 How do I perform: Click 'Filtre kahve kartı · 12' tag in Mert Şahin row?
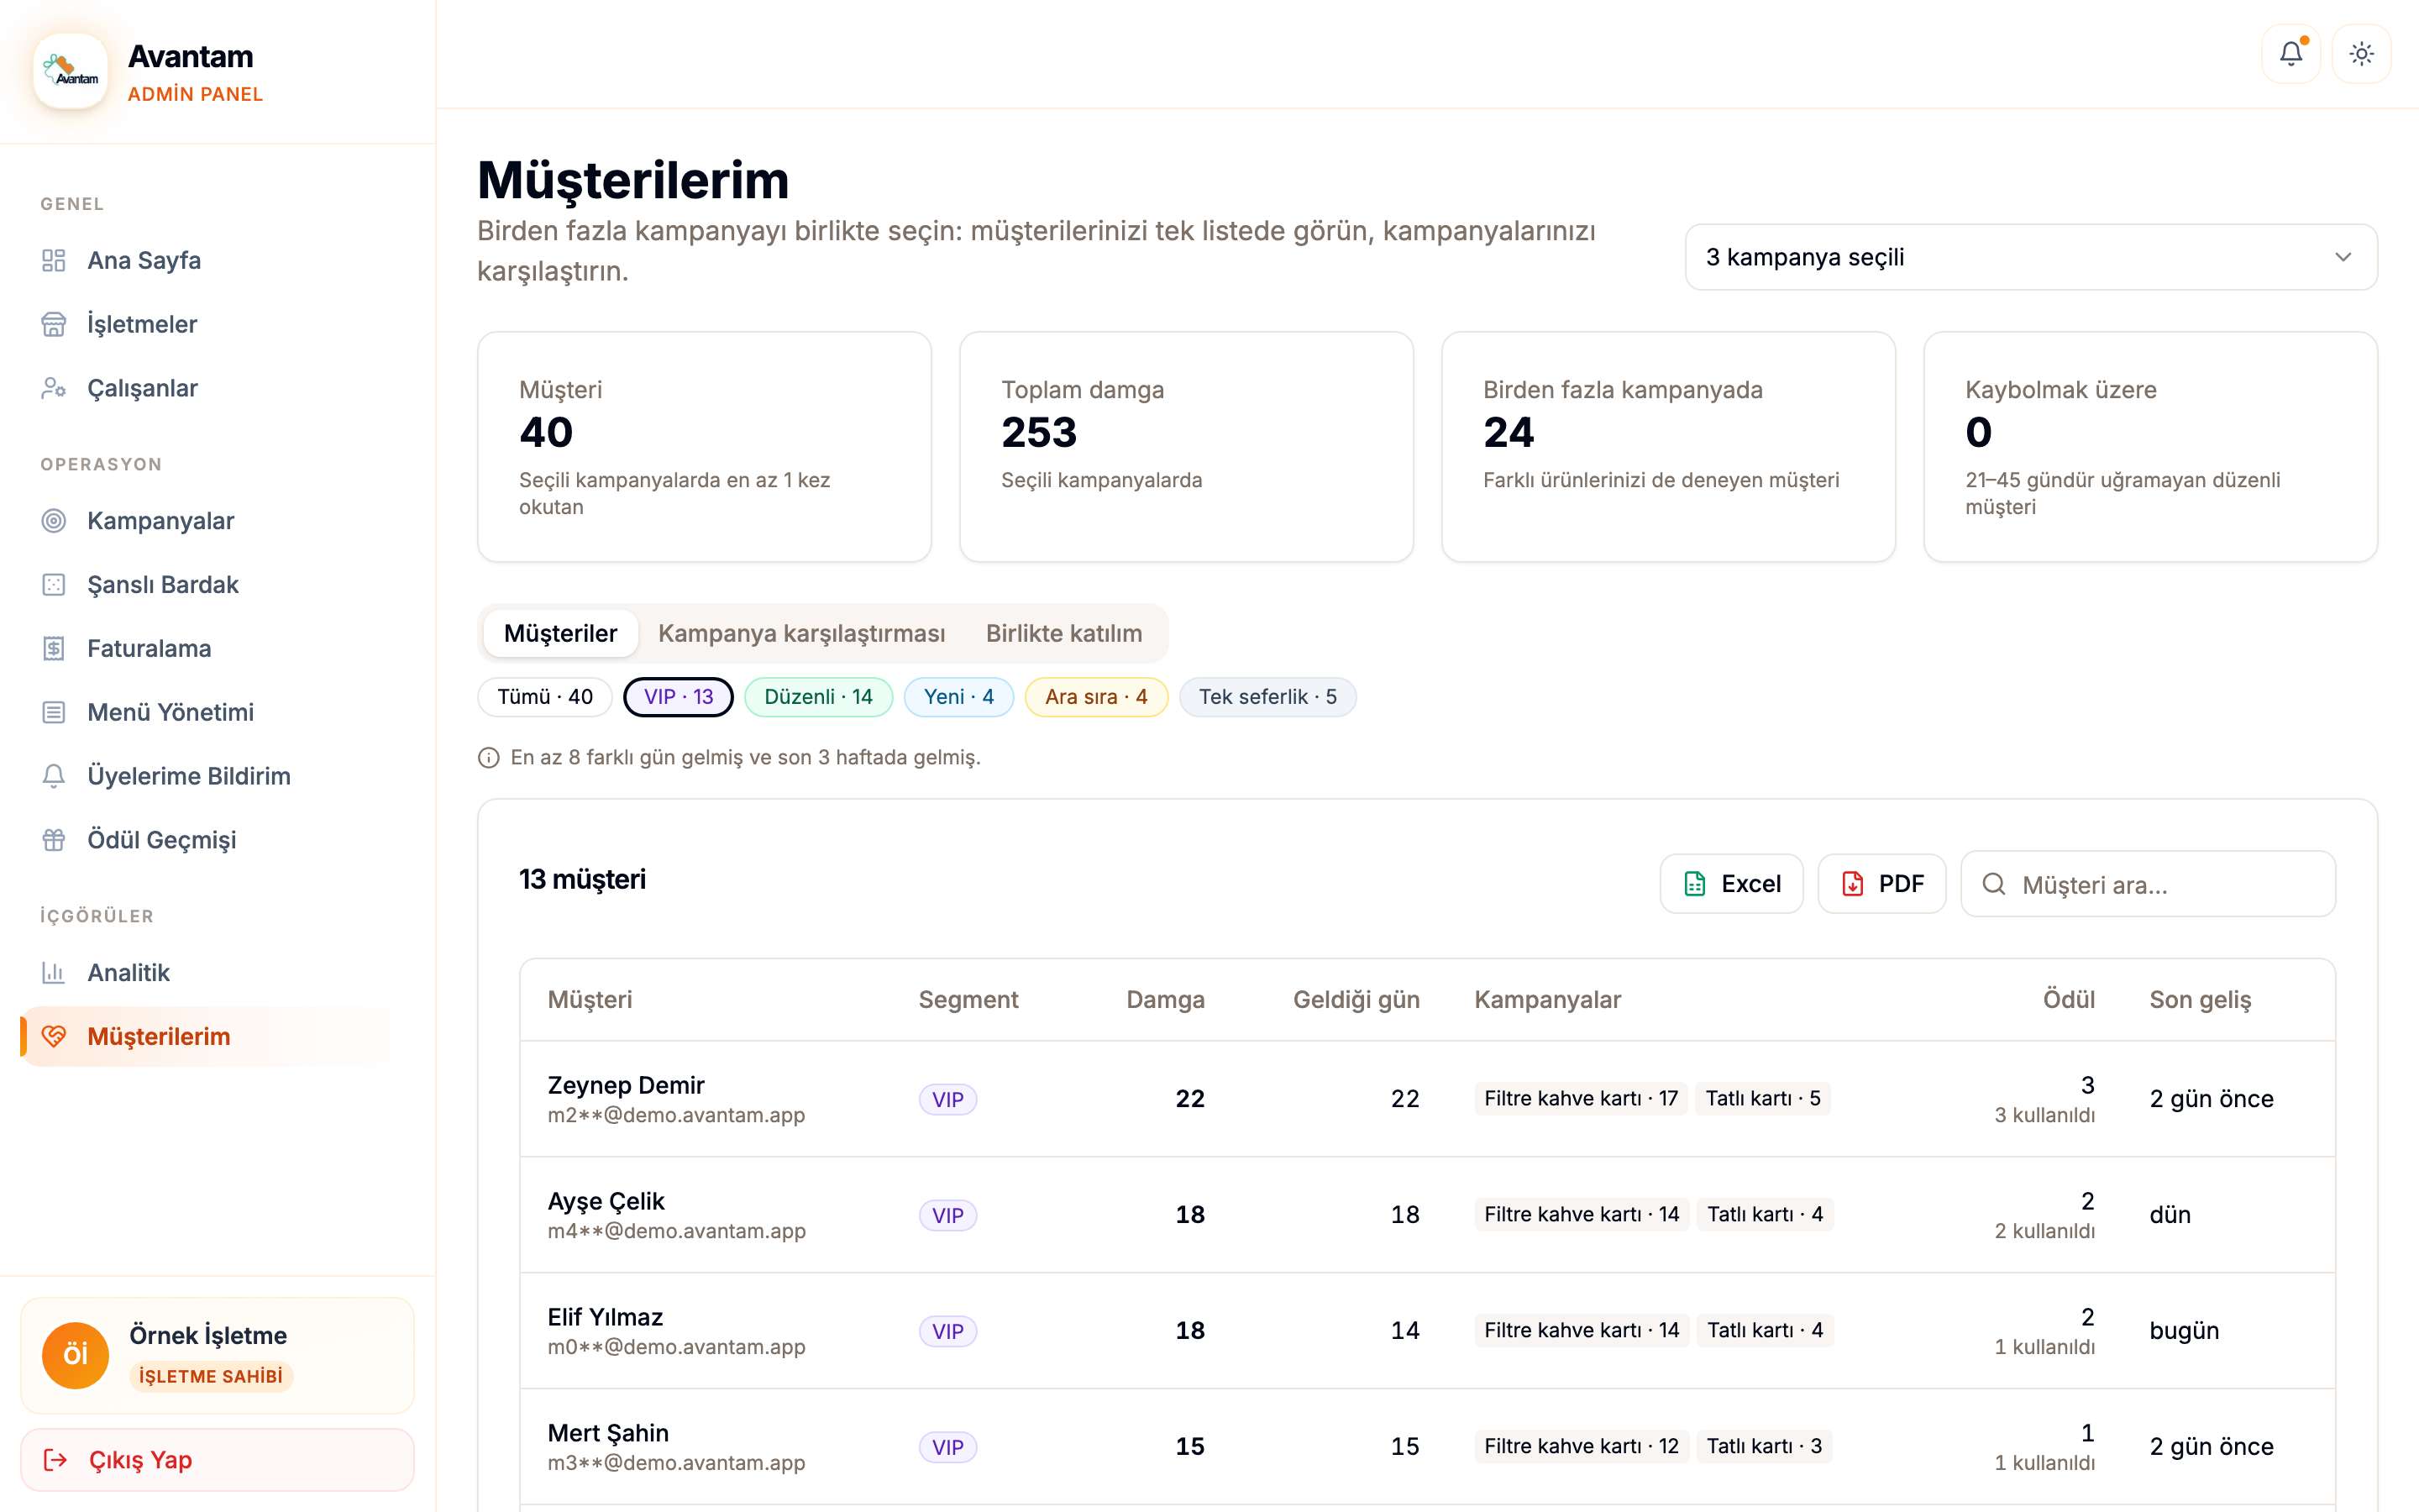(x=1582, y=1446)
